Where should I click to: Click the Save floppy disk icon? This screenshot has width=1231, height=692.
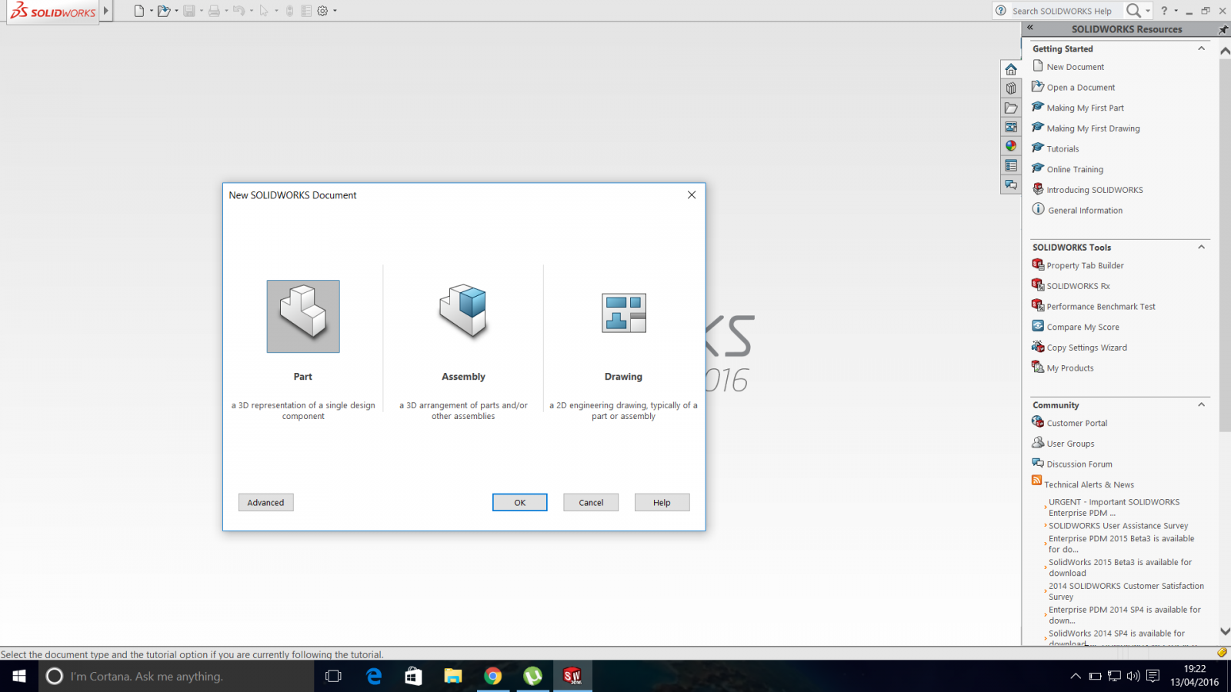[x=189, y=11]
